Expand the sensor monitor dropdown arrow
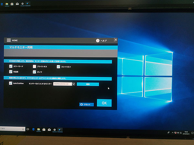This screenshot has height=145, width=194. pos(74,84)
